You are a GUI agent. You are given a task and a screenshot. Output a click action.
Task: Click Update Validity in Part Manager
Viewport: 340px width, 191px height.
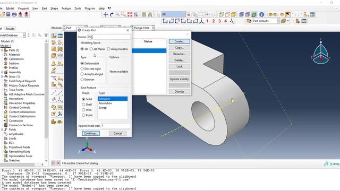click(180, 79)
